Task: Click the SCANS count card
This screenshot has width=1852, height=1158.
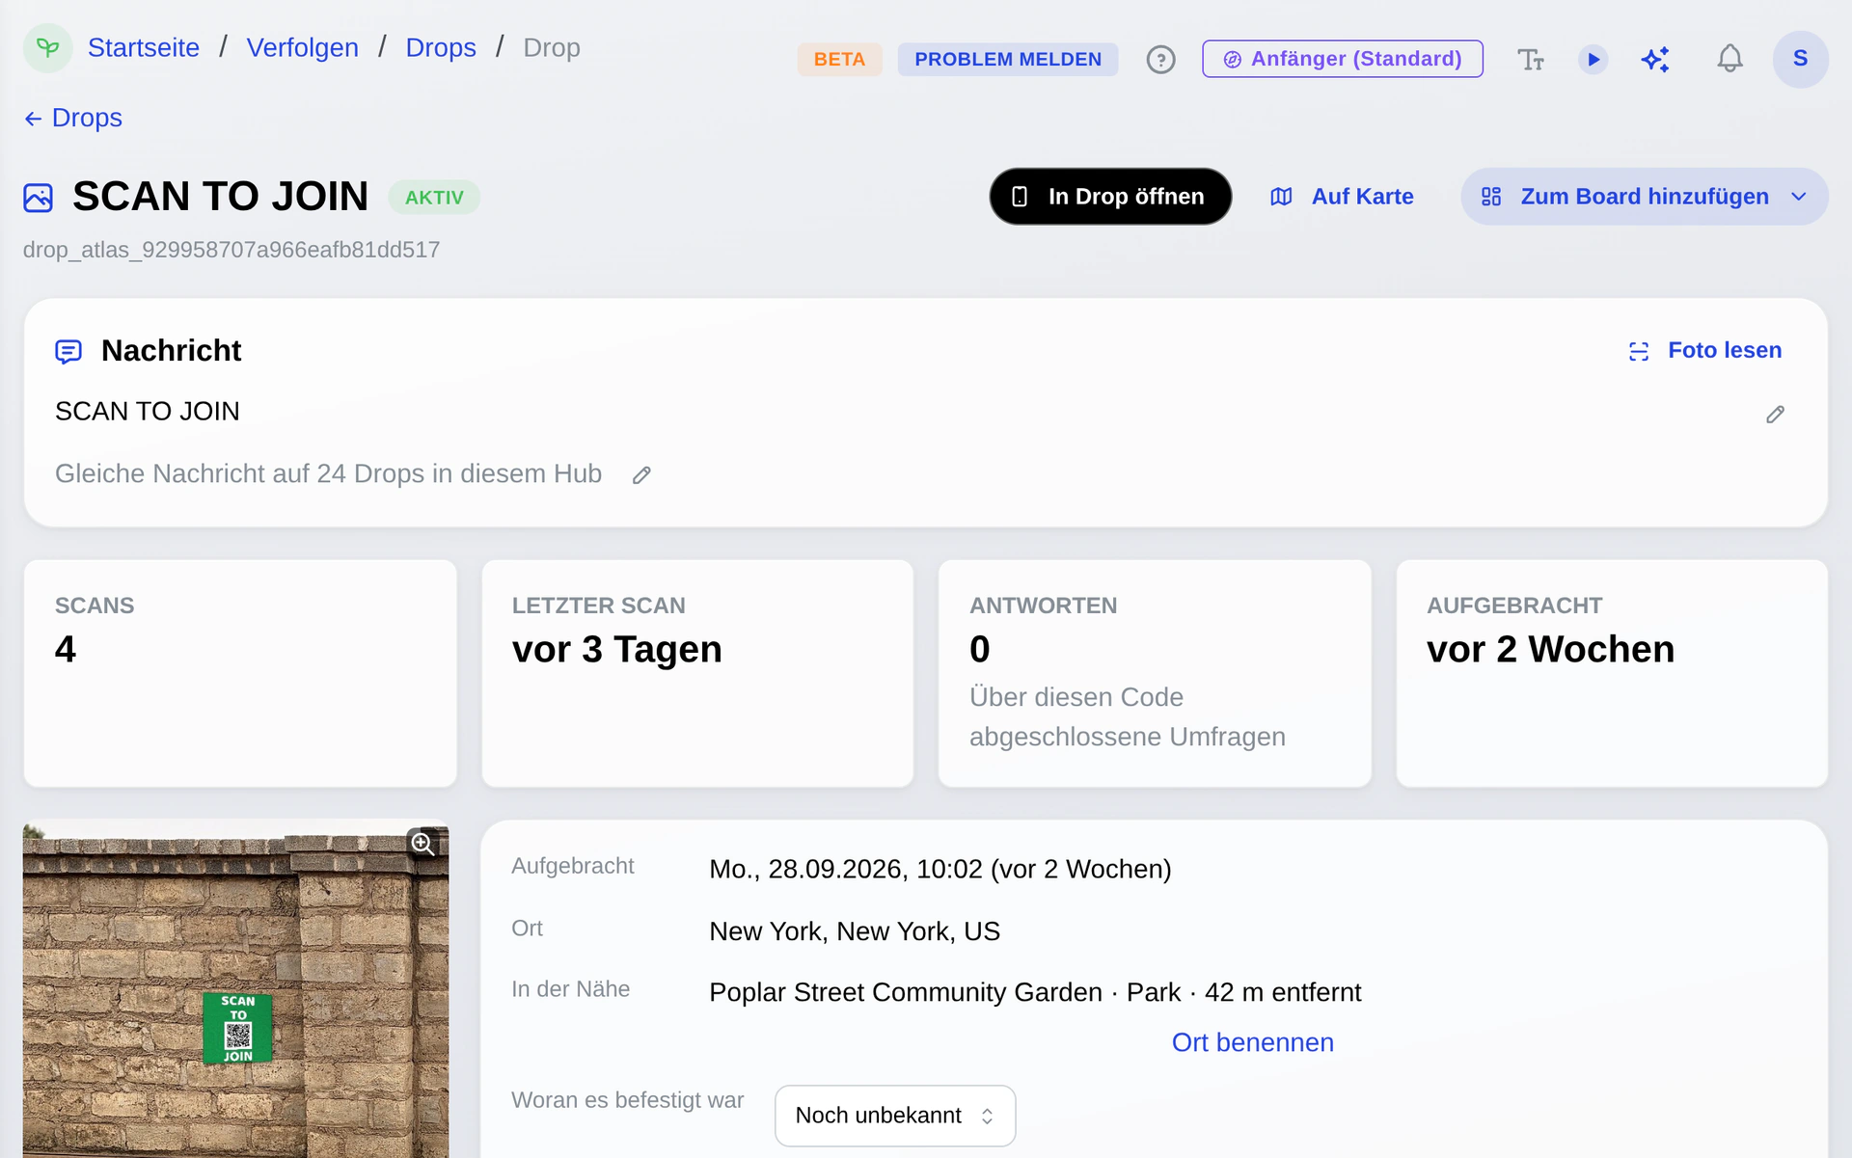Action: (x=240, y=674)
